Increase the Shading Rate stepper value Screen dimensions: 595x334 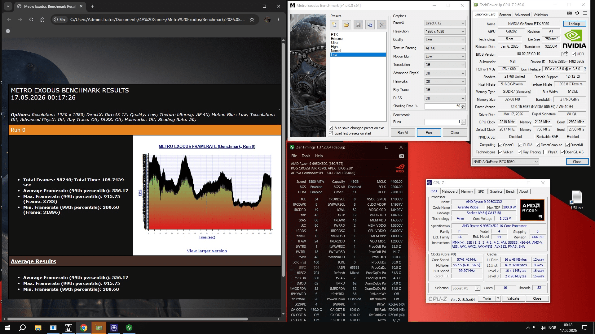463,105
